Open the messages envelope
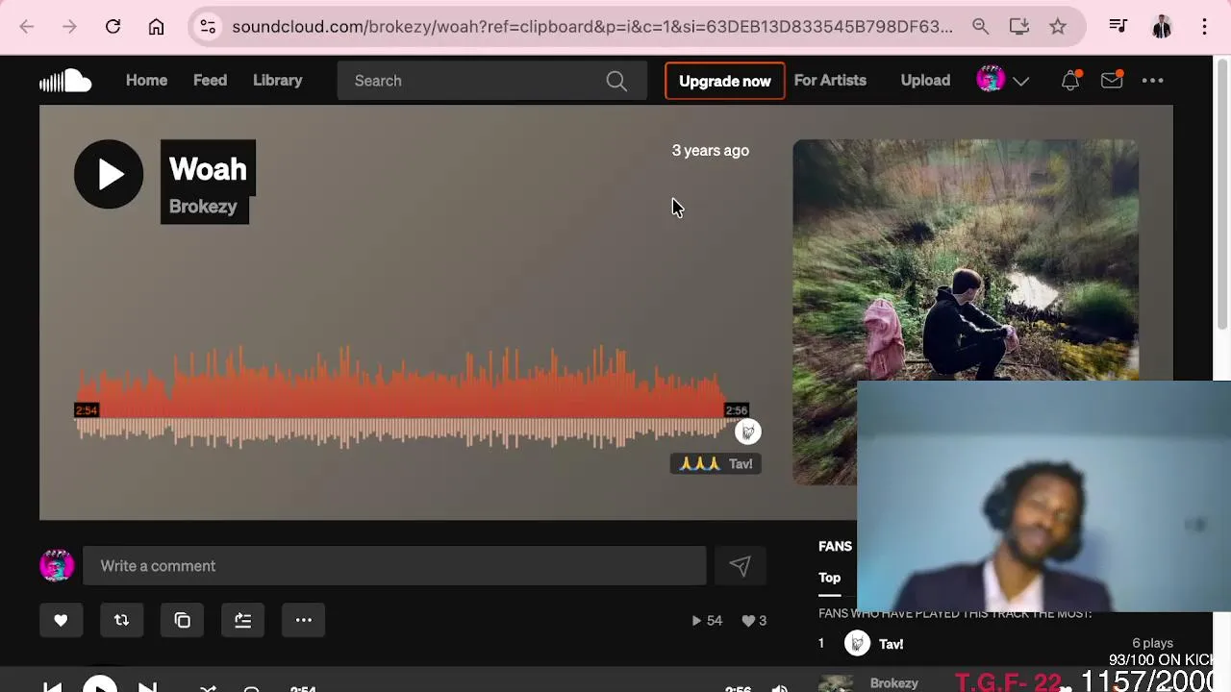 (1112, 81)
